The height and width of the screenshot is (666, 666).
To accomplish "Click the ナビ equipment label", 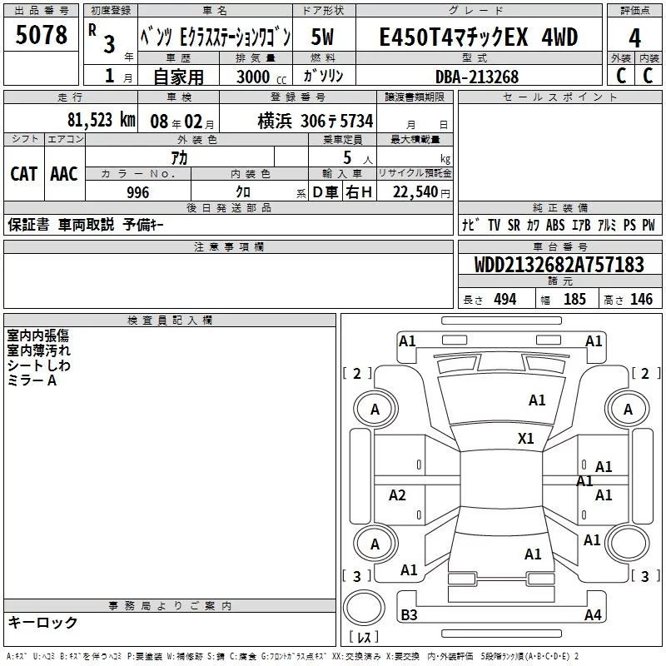I will click(469, 226).
